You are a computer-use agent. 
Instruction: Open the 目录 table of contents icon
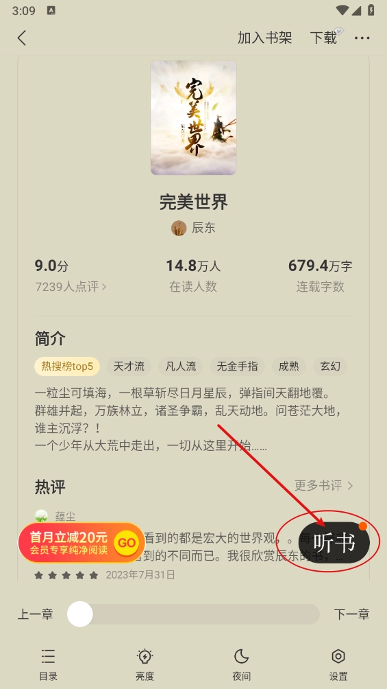tap(48, 657)
